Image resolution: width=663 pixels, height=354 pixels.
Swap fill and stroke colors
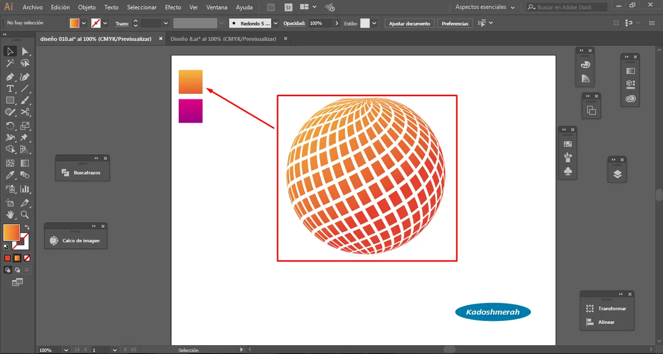[x=27, y=228]
